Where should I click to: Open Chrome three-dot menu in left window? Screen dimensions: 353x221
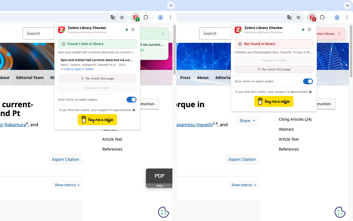pos(170,17)
